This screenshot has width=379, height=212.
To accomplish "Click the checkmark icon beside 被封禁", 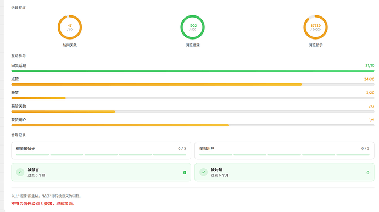I will click(x=204, y=172).
